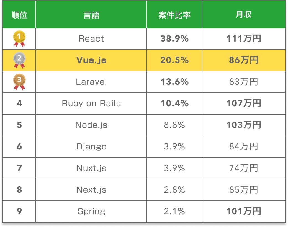This screenshot has width=288, height=227.
Task: Select the highlighted Vue.js cell
Action: [91, 60]
